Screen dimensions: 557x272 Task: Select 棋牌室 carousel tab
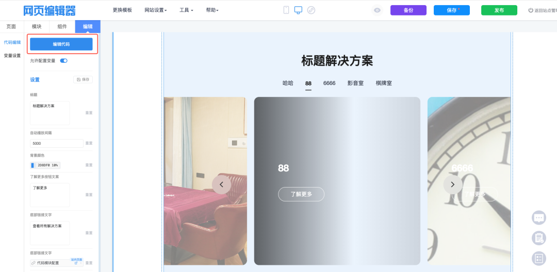click(x=384, y=83)
